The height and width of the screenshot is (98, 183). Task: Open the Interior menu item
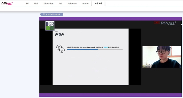85,3
